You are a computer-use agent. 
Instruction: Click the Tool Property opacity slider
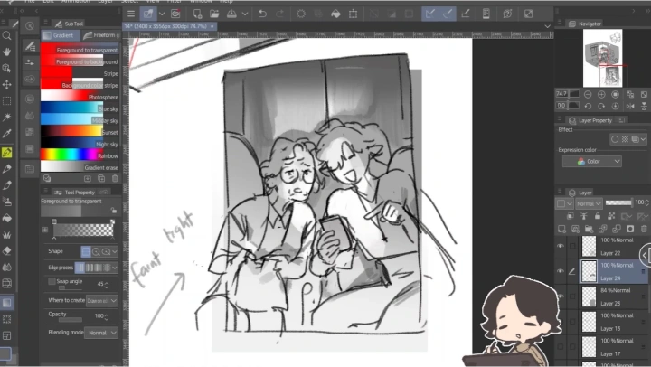71,320
